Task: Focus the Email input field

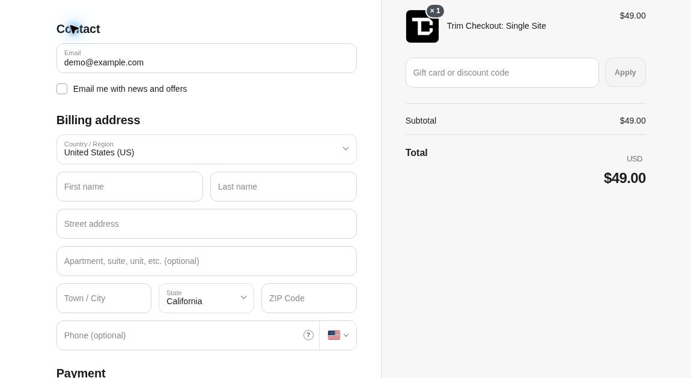Action: point(206,58)
